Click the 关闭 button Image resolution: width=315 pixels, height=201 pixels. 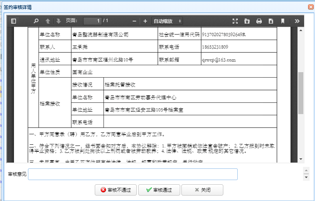[x=202, y=190]
